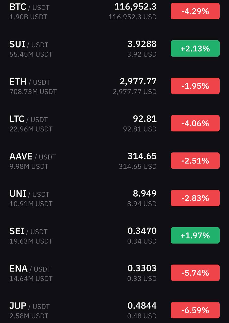Open the SEI / USDT pair
The height and width of the screenshot is (323, 229).
click(28, 231)
